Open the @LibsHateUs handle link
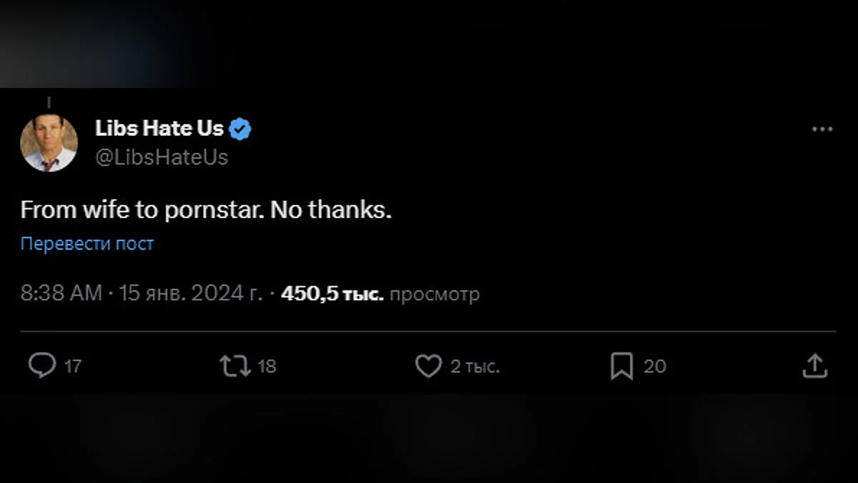 [x=161, y=157]
